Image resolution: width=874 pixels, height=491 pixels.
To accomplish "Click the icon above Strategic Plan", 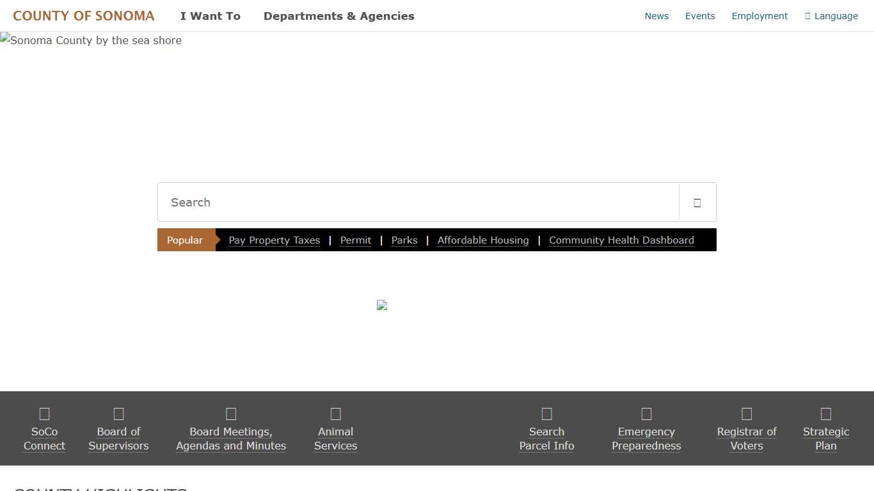I will tap(825, 414).
